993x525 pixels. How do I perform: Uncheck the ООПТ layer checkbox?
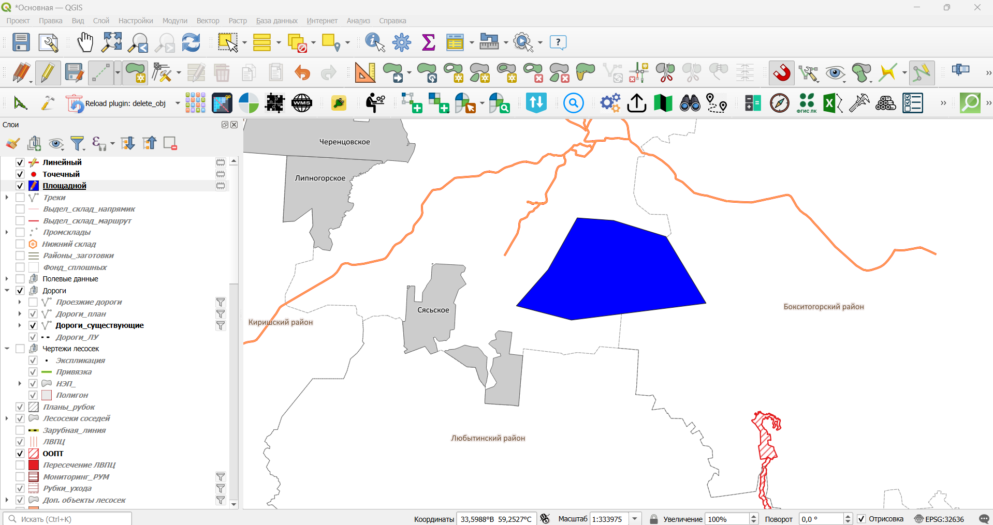[20, 454]
